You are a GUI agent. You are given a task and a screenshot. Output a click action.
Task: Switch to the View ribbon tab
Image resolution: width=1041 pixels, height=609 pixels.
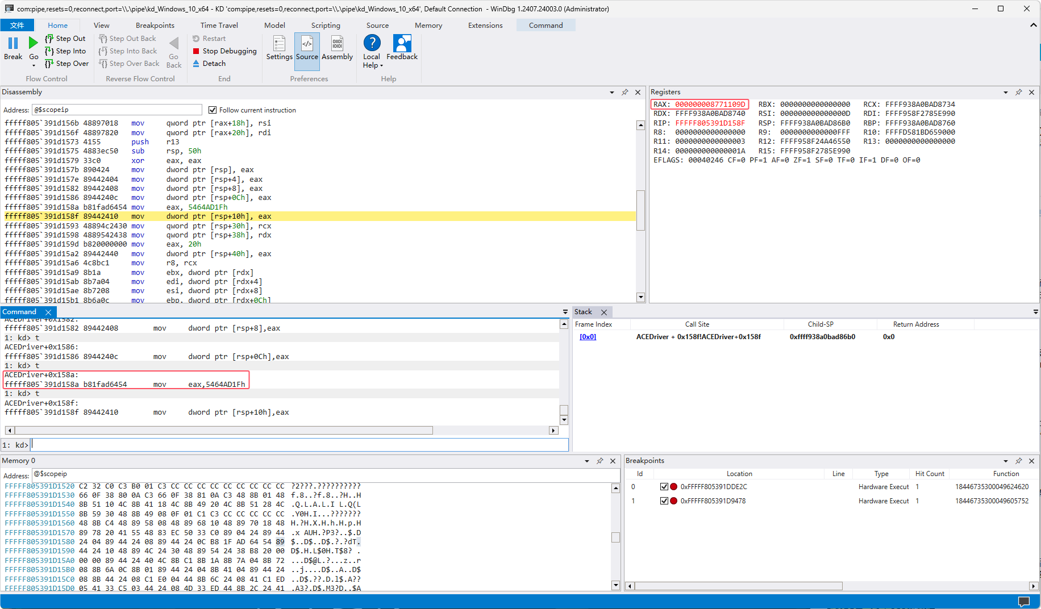[101, 25]
